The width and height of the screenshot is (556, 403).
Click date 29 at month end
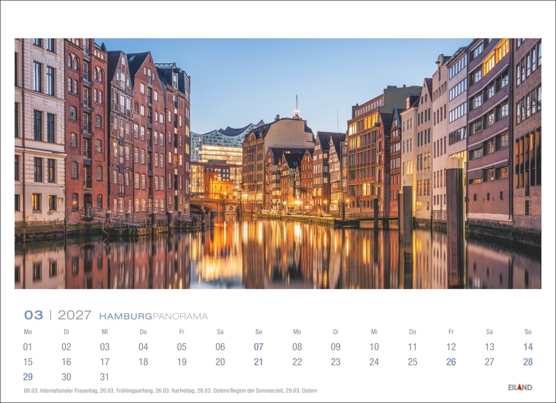pyautogui.click(x=28, y=376)
